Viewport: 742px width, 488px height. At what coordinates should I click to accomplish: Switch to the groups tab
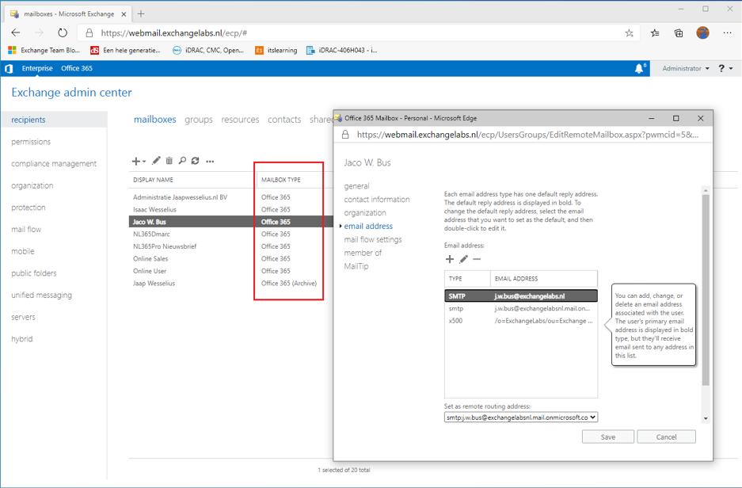click(199, 119)
